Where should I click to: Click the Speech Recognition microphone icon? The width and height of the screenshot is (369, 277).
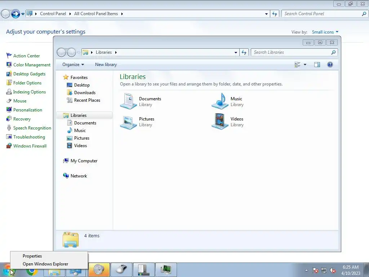(x=9, y=128)
